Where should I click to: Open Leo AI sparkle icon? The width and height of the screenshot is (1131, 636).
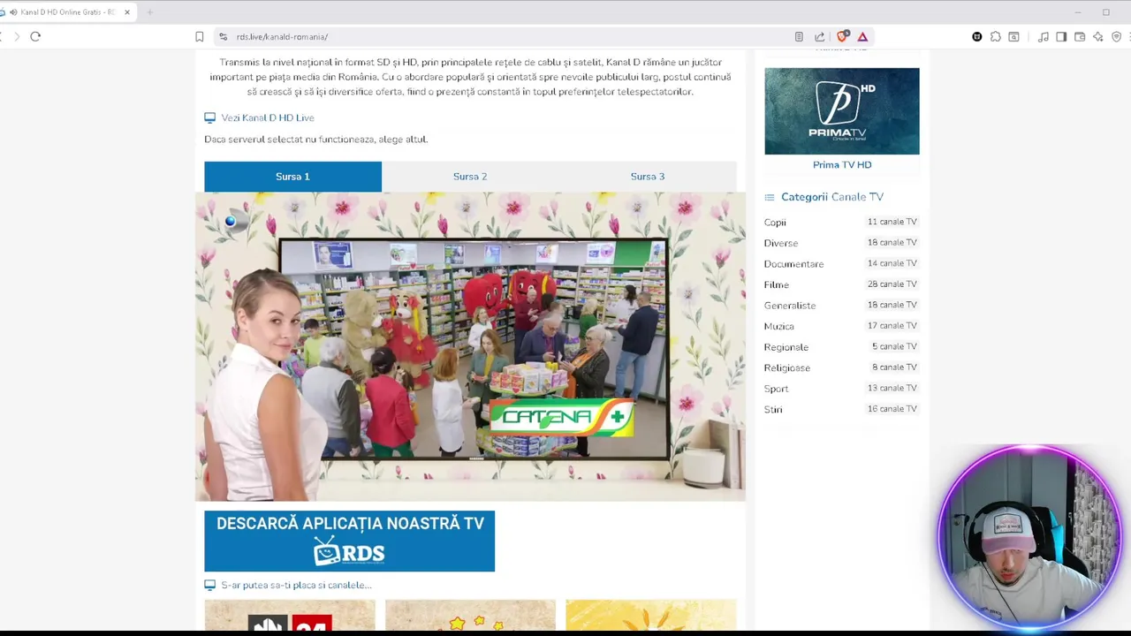tap(1098, 37)
